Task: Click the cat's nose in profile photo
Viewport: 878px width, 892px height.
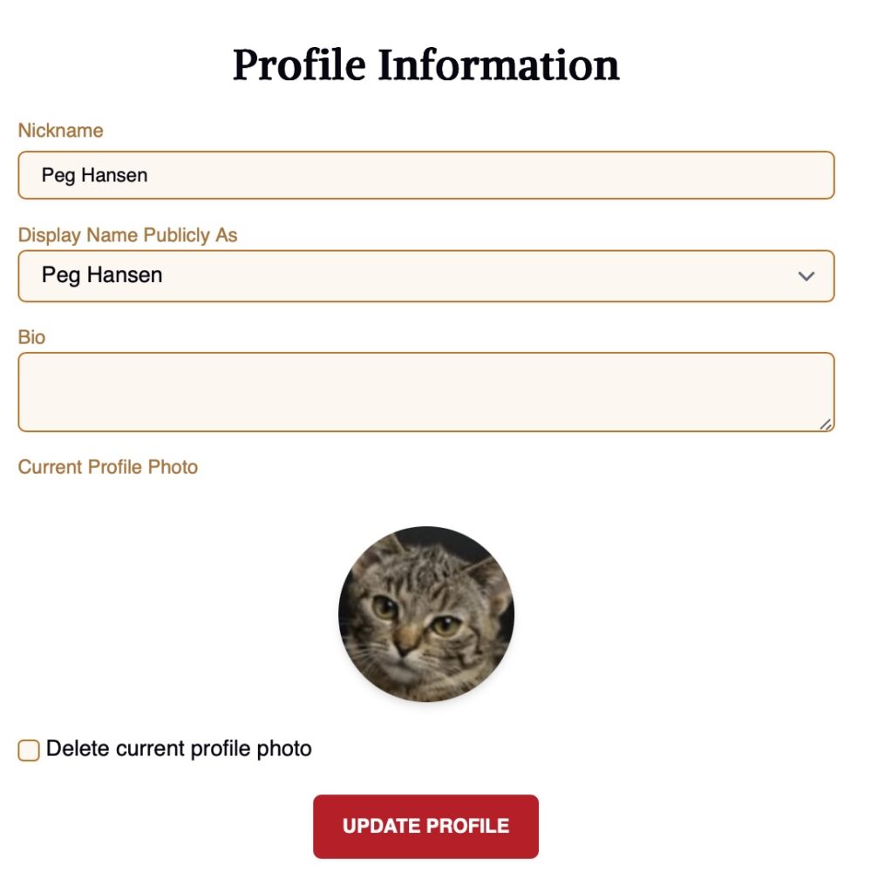Action: [x=406, y=647]
